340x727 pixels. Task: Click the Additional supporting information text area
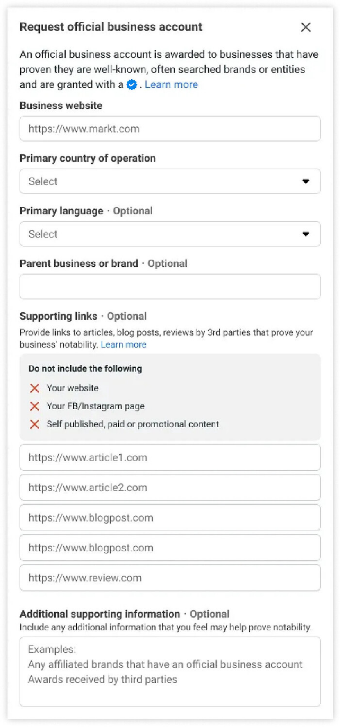pos(170,671)
